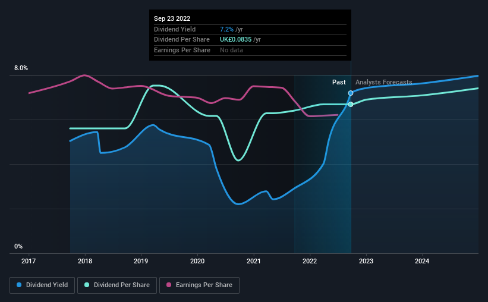Toggle the Dividend Yield legend button

[42, 285]
